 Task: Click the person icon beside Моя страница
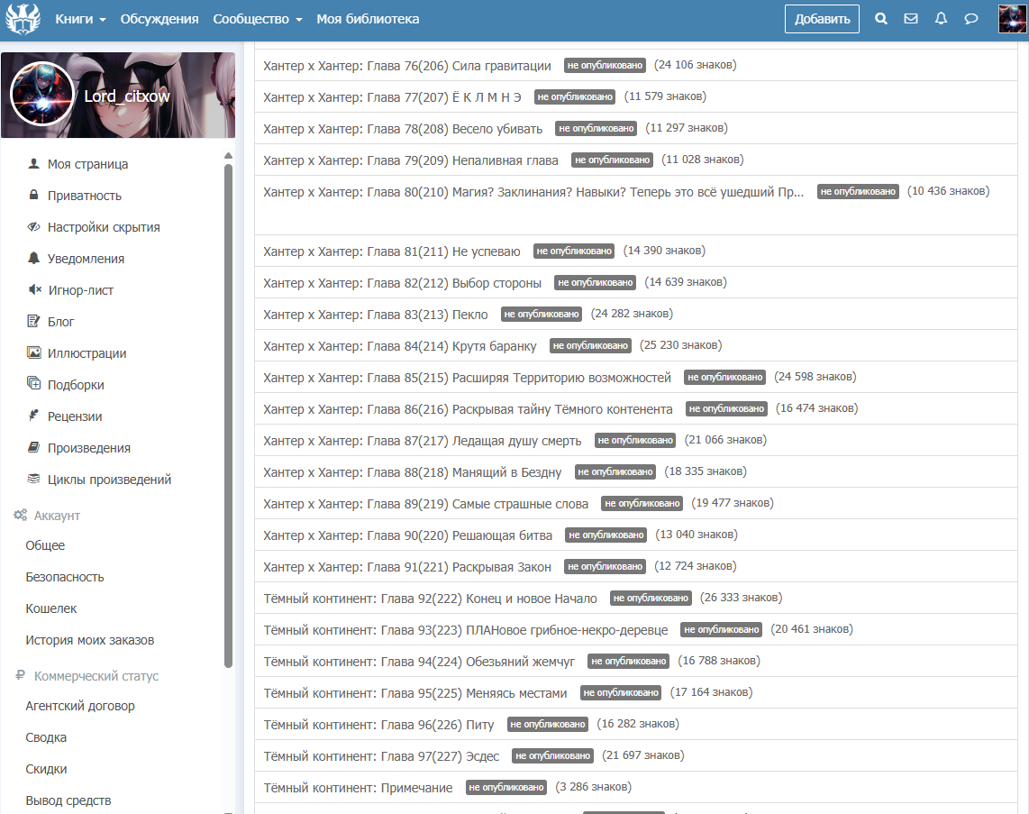(x=33, y=163)
